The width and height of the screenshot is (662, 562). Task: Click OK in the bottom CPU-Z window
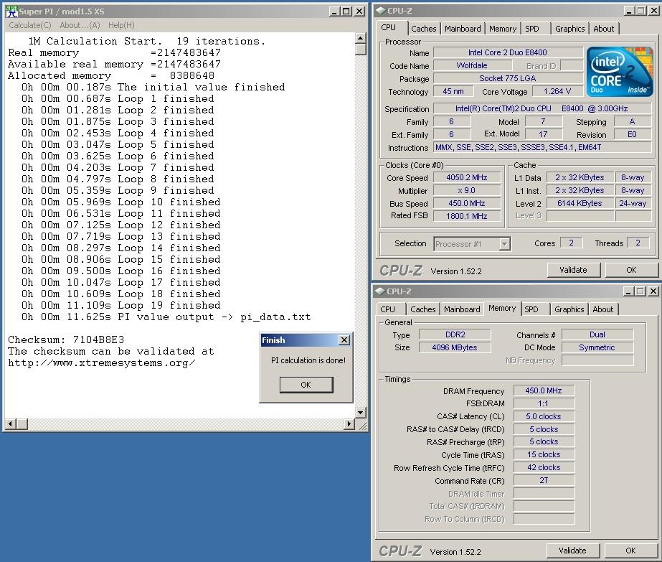[630, 551]
